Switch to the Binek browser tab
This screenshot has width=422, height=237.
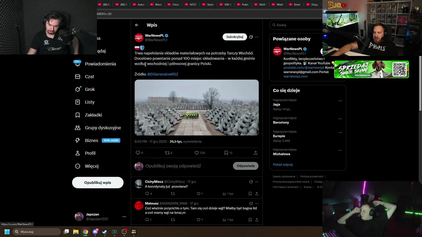pyautogui.click(x=294, y=5)
